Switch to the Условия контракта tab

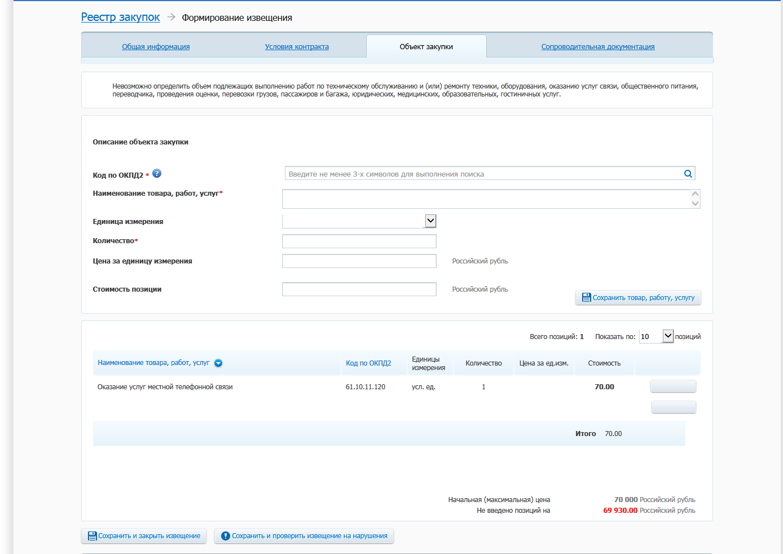pos(297,47)
